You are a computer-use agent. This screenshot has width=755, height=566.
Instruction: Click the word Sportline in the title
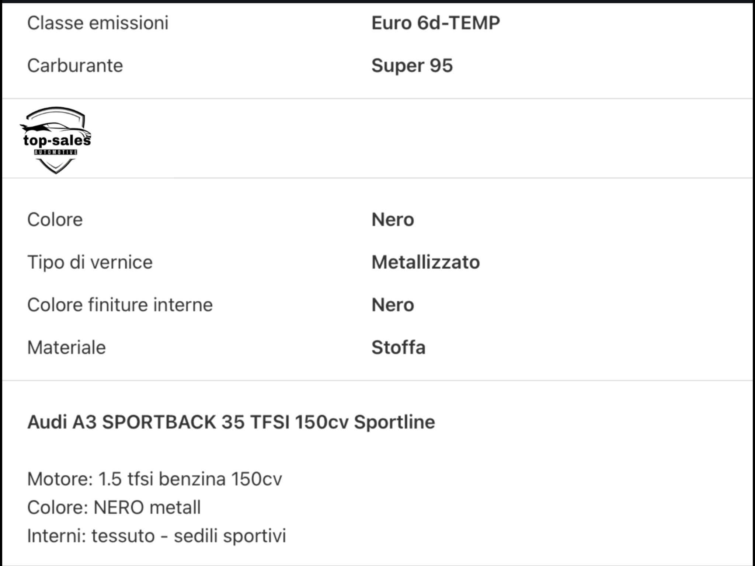click(394, 422)
